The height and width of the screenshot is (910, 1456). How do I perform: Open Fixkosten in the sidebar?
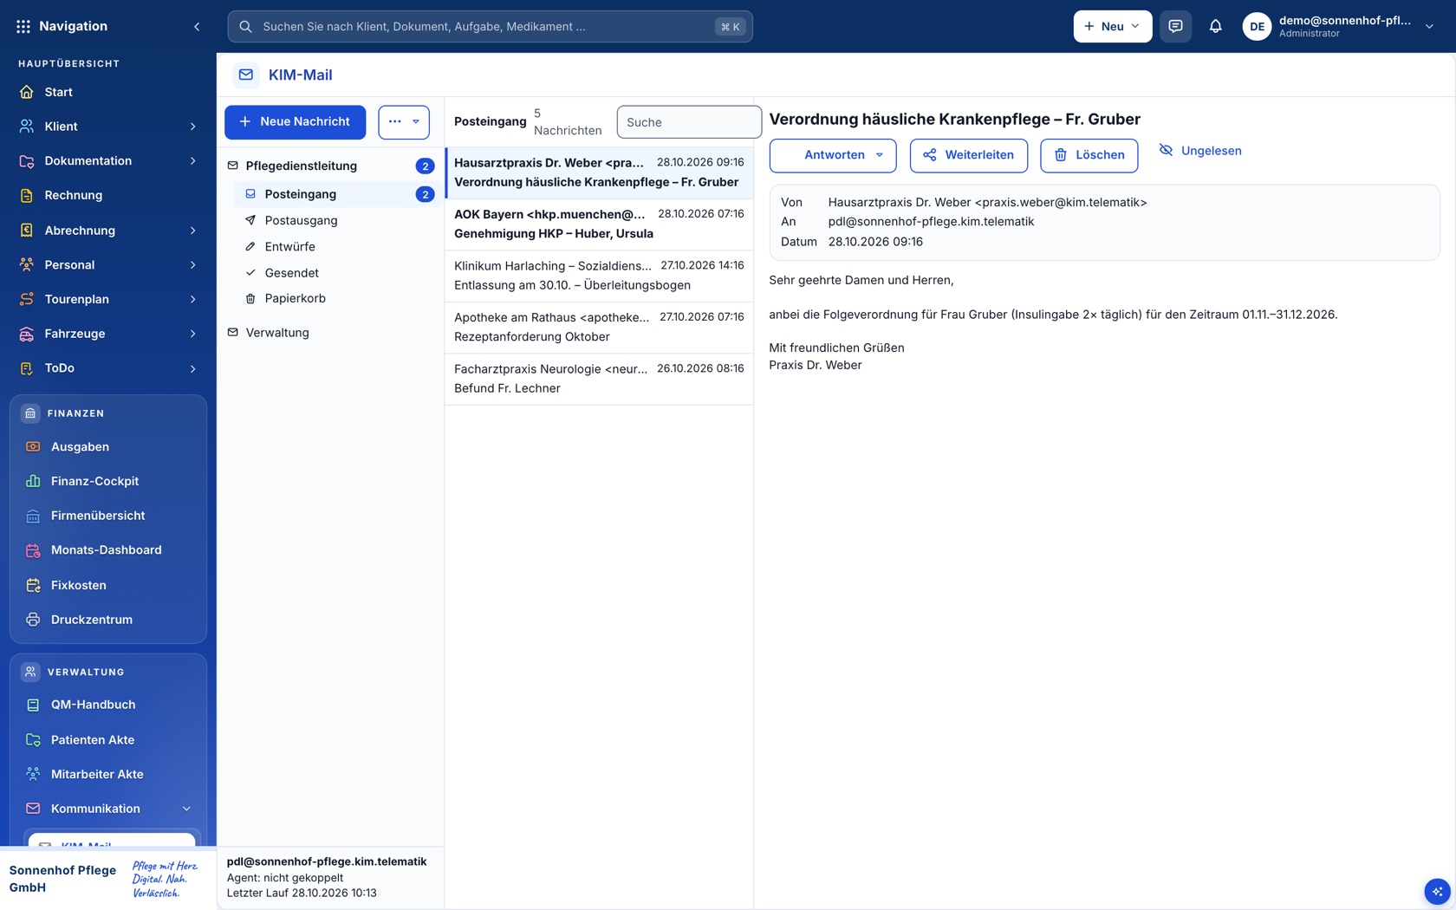108,586
